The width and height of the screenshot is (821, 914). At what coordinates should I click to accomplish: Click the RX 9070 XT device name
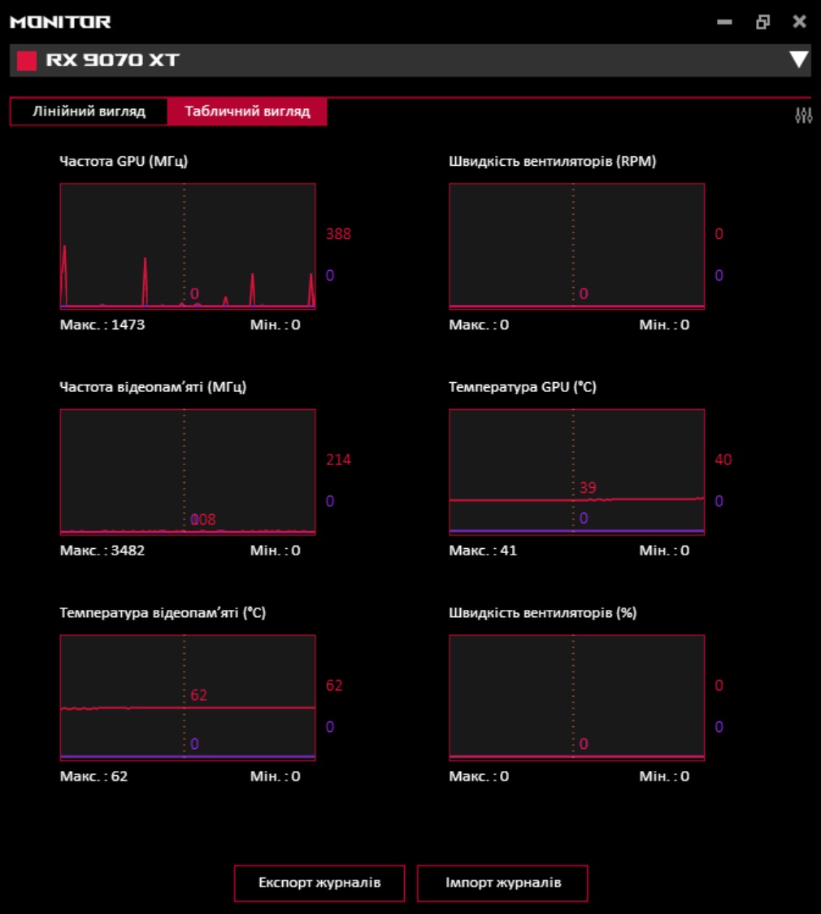[x=112, y=59]
